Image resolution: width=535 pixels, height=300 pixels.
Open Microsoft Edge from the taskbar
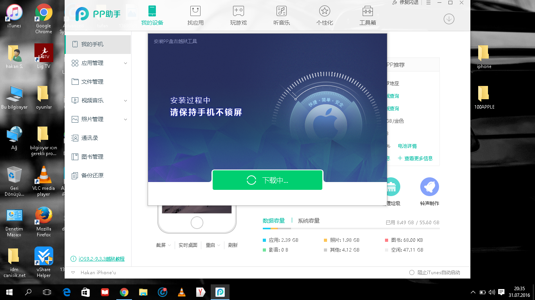[x=67, y=292]
